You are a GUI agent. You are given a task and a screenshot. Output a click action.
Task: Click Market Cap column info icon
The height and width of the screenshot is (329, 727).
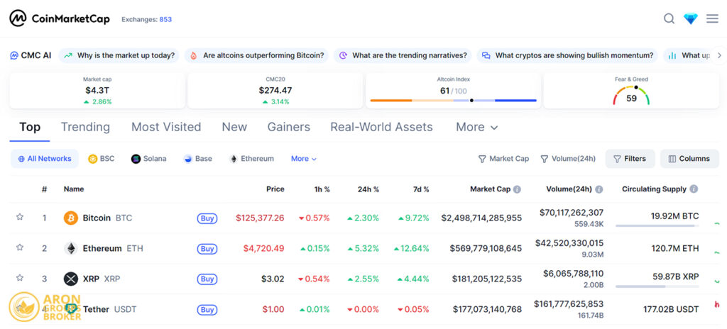517,189
